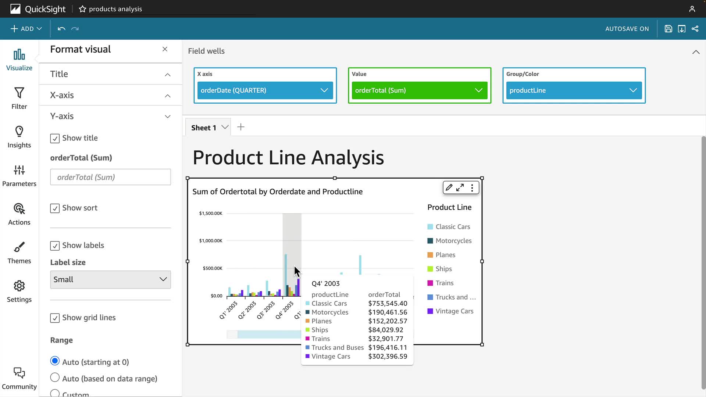Screen dimensions: 706x397
Task: Click the orderTotal (Sum) title input field
Action: pyautogui.click(x=110, y=177)
